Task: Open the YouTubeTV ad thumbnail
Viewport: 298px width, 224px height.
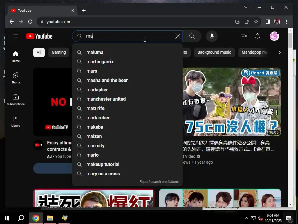Action: [53, 102]
